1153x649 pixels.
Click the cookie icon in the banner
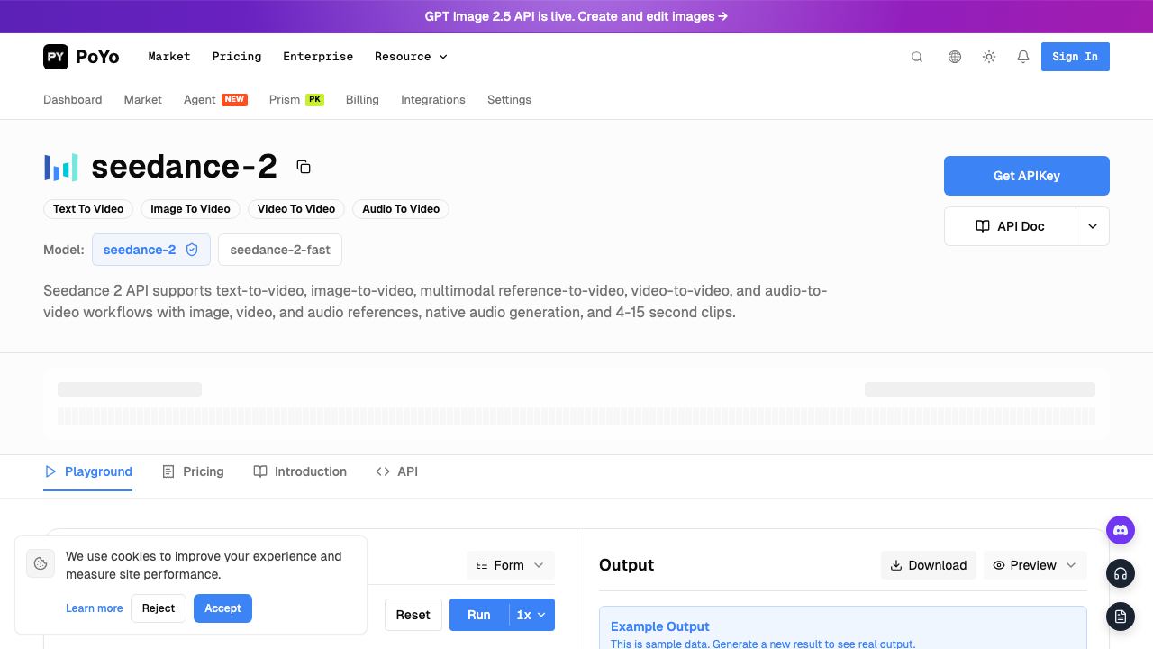[x=41, y=563]
